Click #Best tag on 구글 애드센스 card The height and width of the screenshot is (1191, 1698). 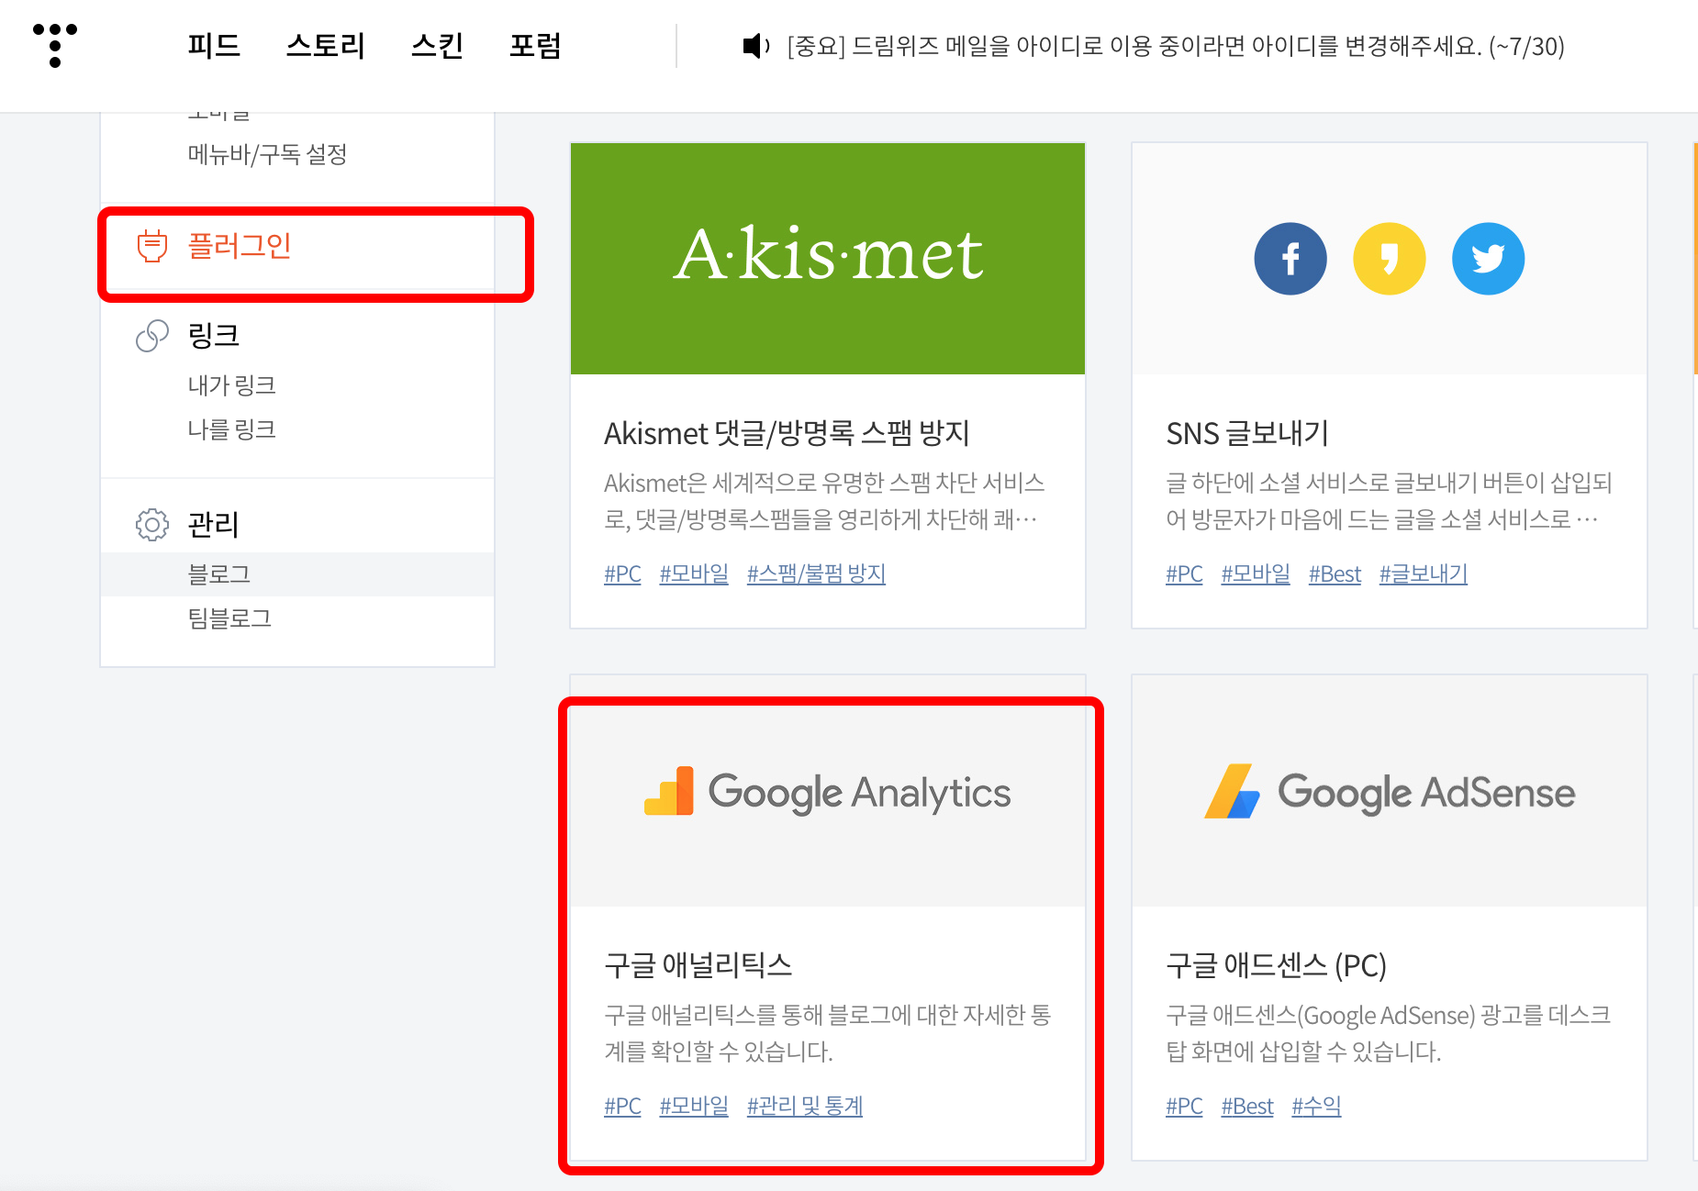1247,1107
